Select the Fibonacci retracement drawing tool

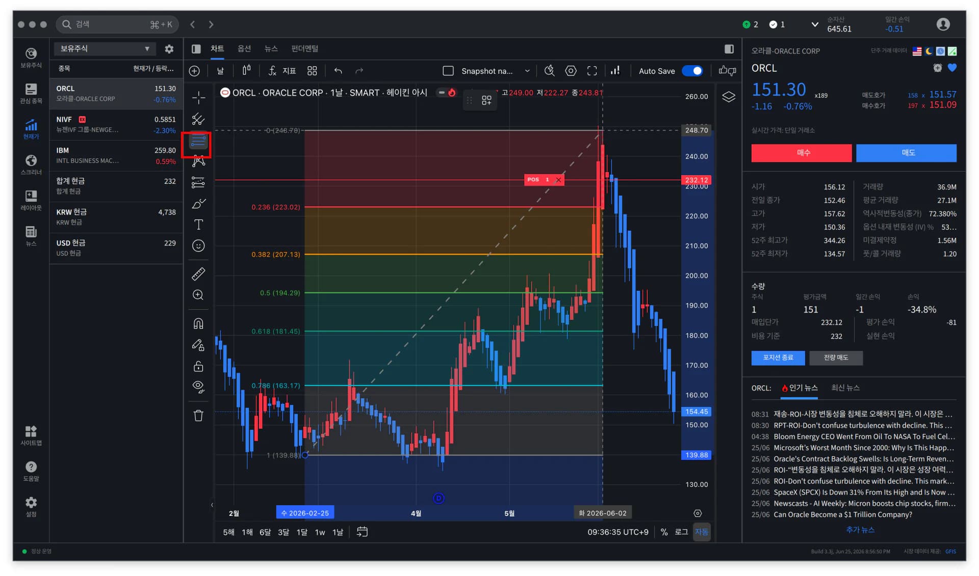click(x=198, y=141)
